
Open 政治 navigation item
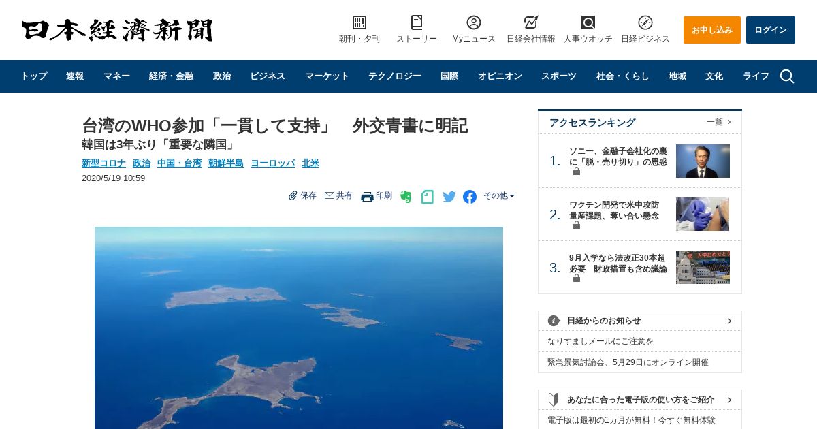[222, 76]
